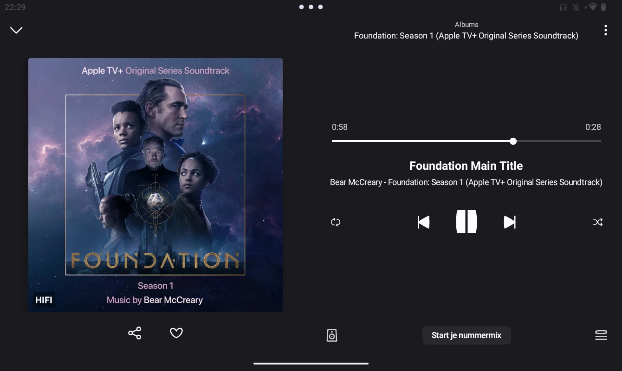The height and width of the screenshot is (371, 622).
Task: Tap the Albums label in the header
Action: (466, 25)
